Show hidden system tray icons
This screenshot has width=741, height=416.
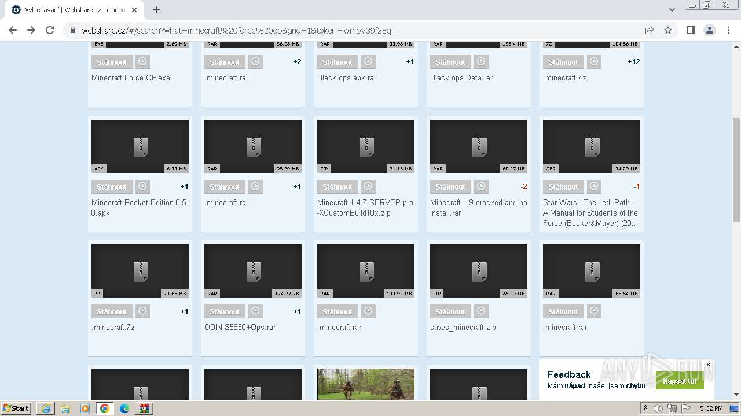[646, 408]
